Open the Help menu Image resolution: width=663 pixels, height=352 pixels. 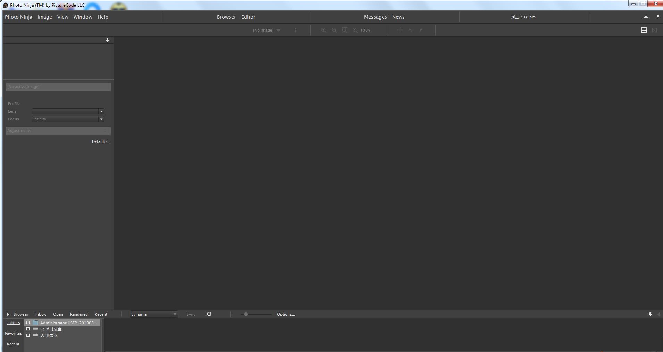pos(103,17)
